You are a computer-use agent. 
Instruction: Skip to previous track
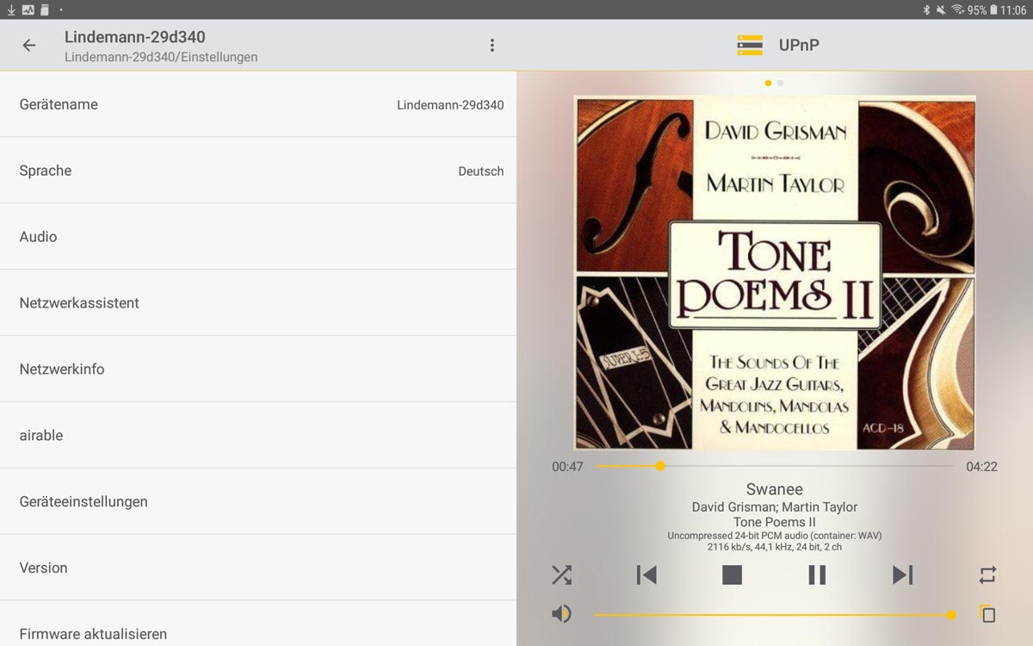646,575
